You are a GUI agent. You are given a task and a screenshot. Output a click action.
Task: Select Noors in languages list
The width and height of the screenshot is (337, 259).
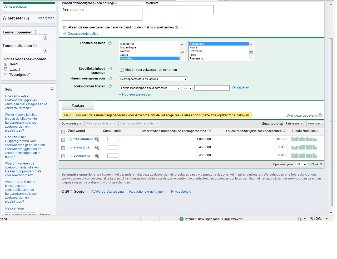(x=219, y=47)
